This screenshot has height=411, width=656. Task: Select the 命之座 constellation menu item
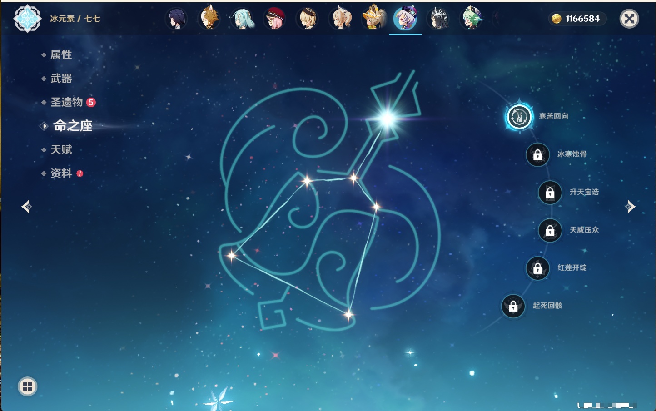tap(73, 126)
